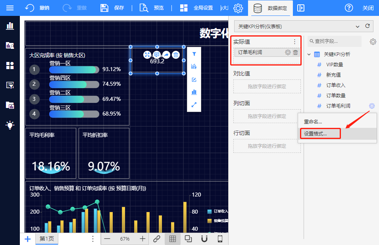Remove the 订单毛利润 bound field with its trash icon
The width and height of the screenshot is (379, 245).
296,52
